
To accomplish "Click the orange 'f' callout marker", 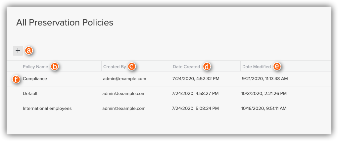I will click(x=16, y=79).
